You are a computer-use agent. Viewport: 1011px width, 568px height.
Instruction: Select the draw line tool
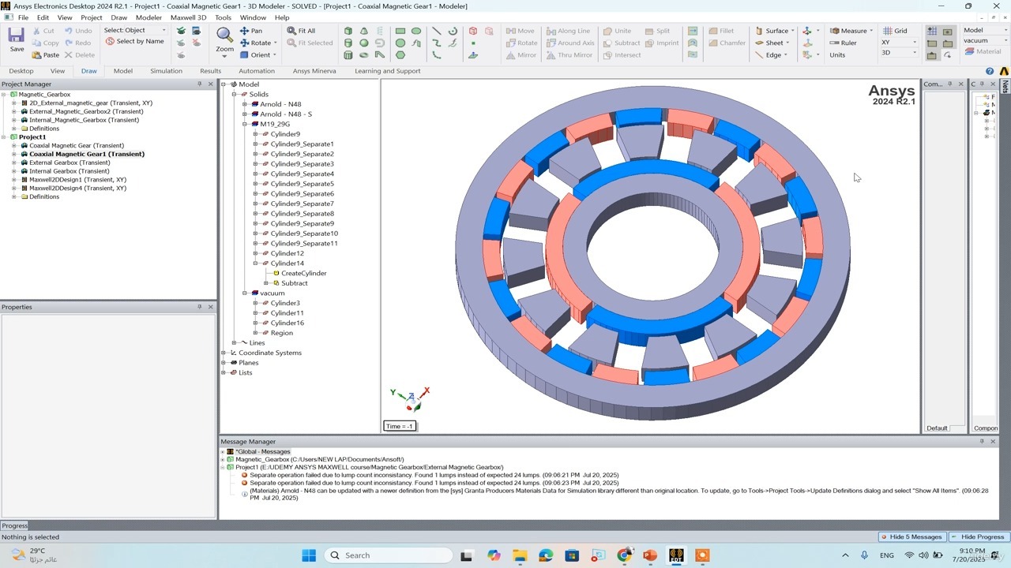436,31
